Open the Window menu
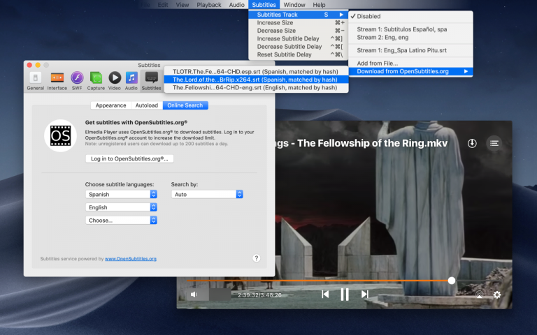This screenshot has height=335, width=537. click(x=294, y=5)
